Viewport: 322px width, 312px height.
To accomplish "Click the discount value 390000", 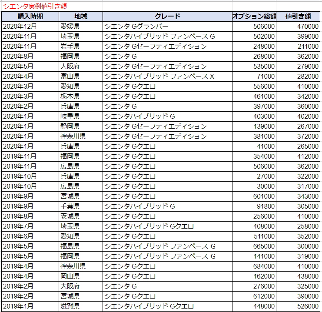I will pos(298,296).
